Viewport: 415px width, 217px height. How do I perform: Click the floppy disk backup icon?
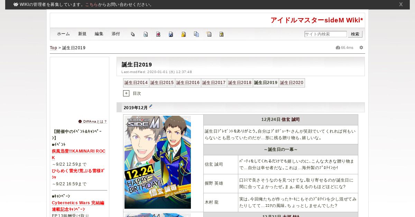tap(171, 34)
